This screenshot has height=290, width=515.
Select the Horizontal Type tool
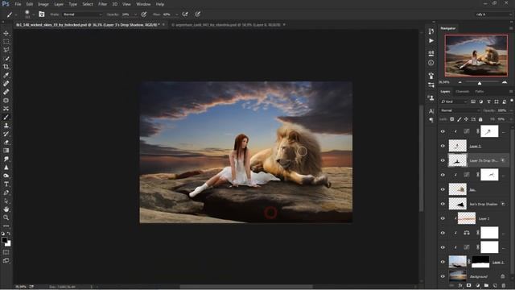click(6, 184)
